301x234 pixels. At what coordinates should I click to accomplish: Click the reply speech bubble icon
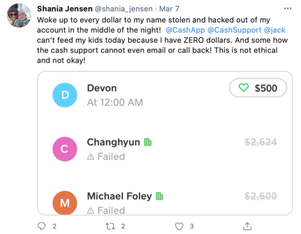coord(41,226)
